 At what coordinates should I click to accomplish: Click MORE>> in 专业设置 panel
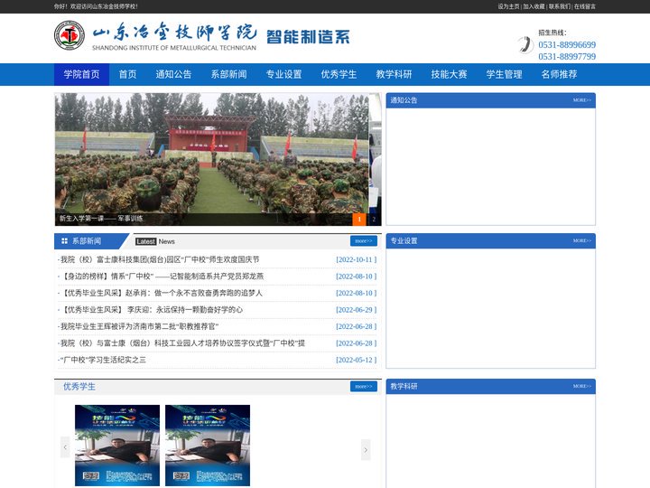click(x=582, y=240)
